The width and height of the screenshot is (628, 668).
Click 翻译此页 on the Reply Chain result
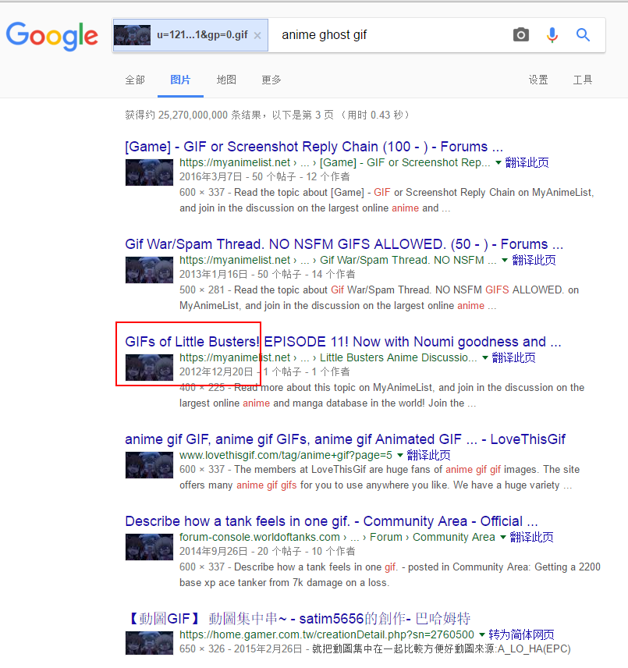(x=527, y=163)
